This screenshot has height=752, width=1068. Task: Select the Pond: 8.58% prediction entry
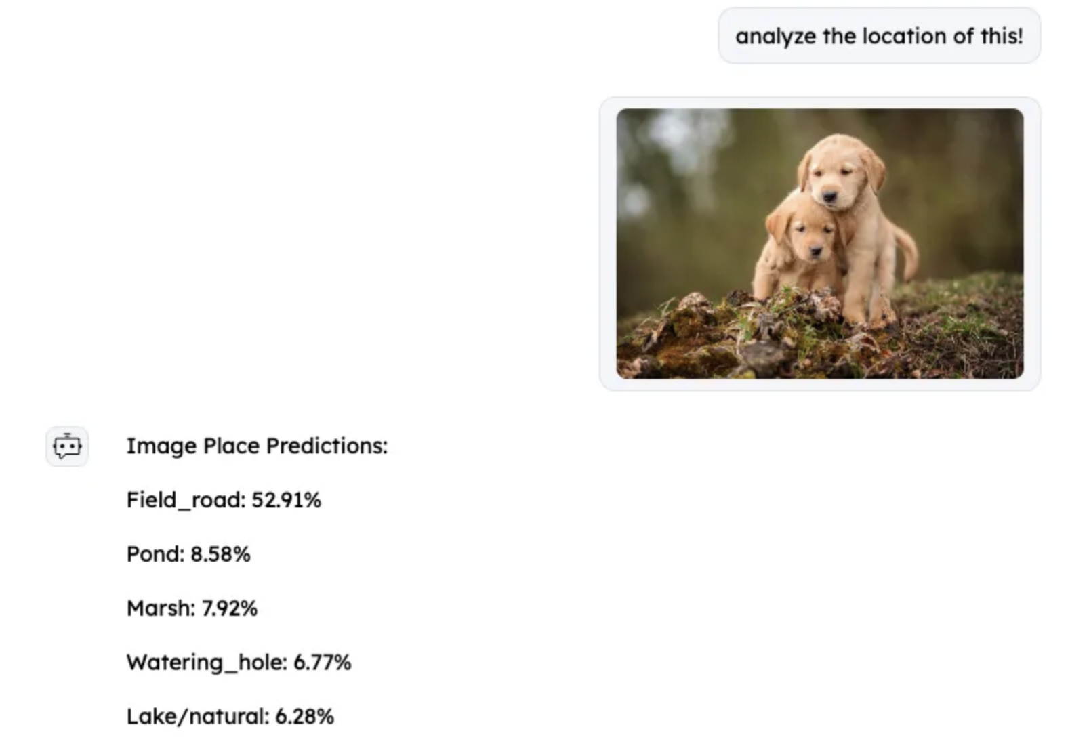pos(188,554)
